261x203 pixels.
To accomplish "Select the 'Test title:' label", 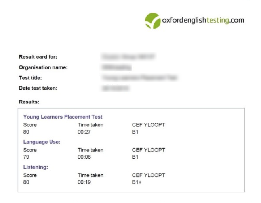I will 30,78.
